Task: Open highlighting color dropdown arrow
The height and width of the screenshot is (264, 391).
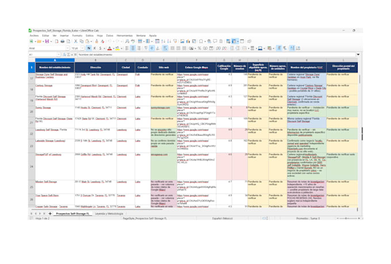Action: tap(121, 48)
